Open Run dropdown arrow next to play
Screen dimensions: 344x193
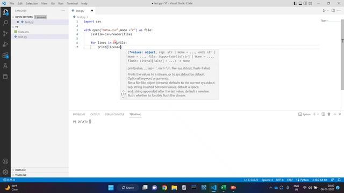point(328,11)
